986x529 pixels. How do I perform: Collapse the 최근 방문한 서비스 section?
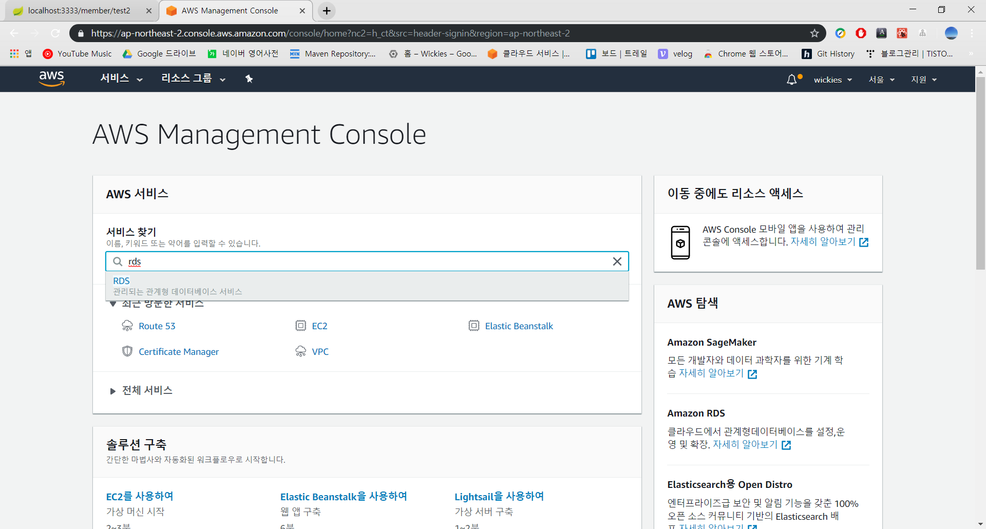[157, 304]
